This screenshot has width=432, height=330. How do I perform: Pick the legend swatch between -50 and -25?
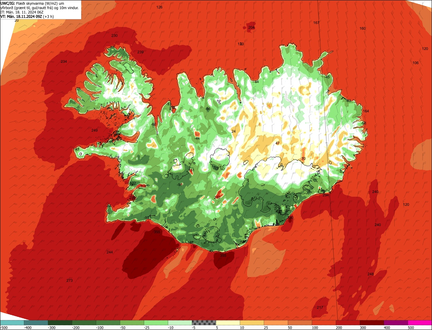132,323
